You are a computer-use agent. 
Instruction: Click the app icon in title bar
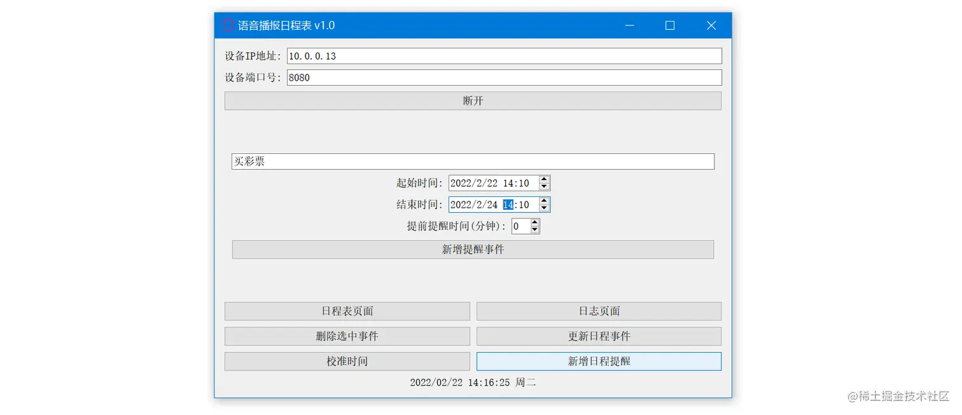(228, 25)
